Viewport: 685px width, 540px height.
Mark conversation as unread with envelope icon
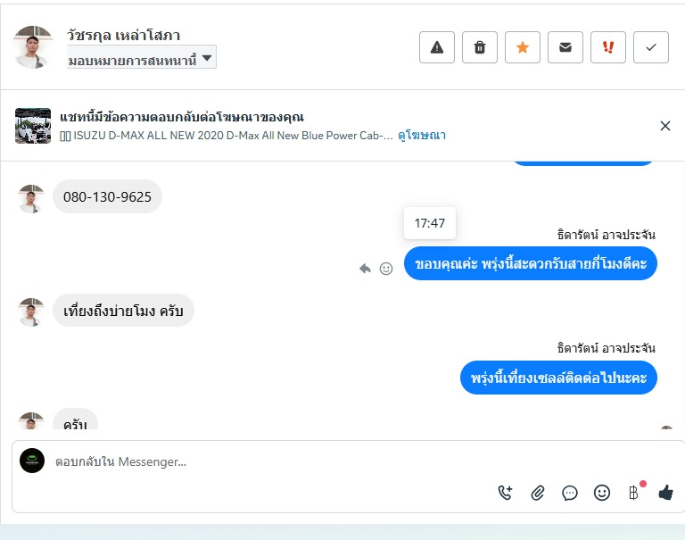pyautogui.click(x=565, y=47)
